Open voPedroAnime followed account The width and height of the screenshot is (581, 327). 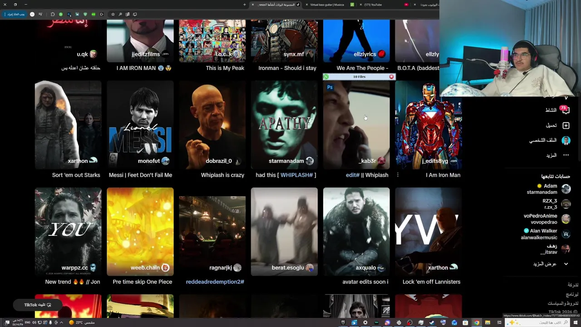[547, 219]
